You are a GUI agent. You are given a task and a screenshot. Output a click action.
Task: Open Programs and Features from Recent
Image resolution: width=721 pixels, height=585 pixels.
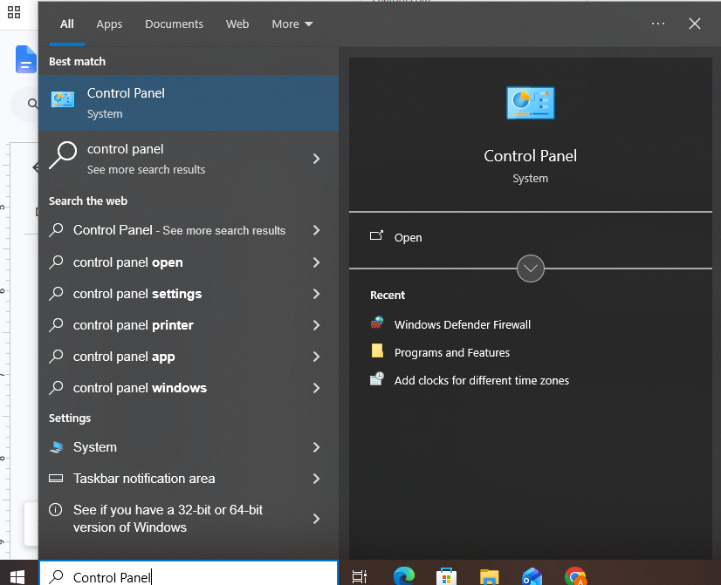pos(452,352)
